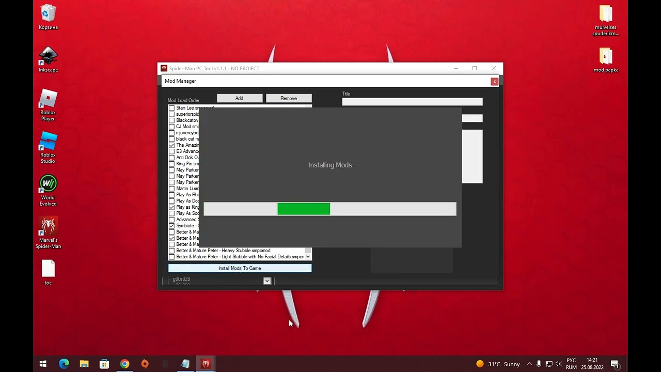
Task: Select the Advanced… mod row
Action: (x=187, y=220)
